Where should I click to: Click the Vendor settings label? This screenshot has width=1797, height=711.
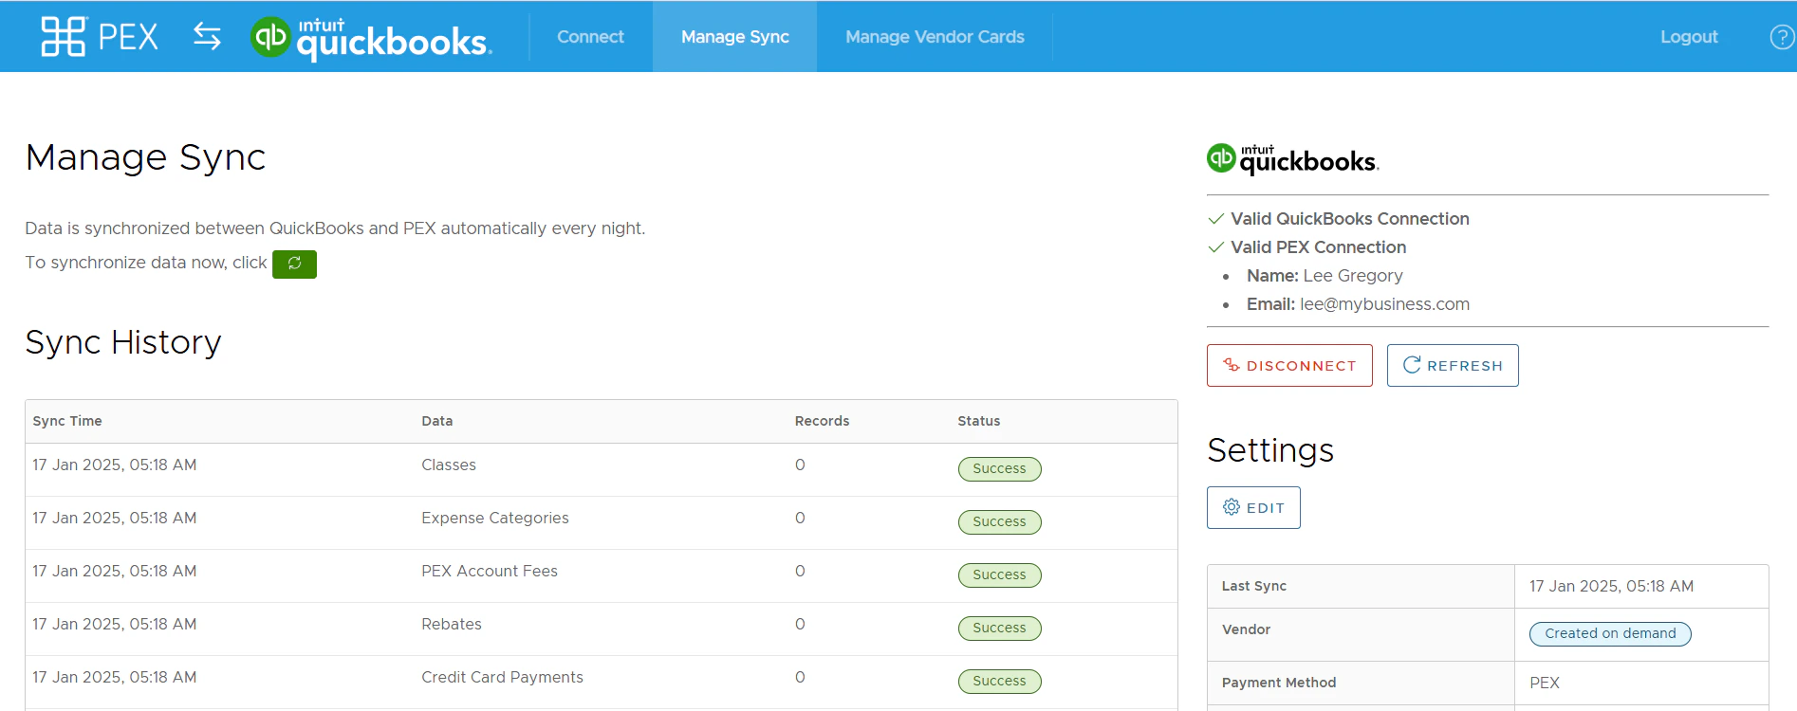[x=1246, y=630]
